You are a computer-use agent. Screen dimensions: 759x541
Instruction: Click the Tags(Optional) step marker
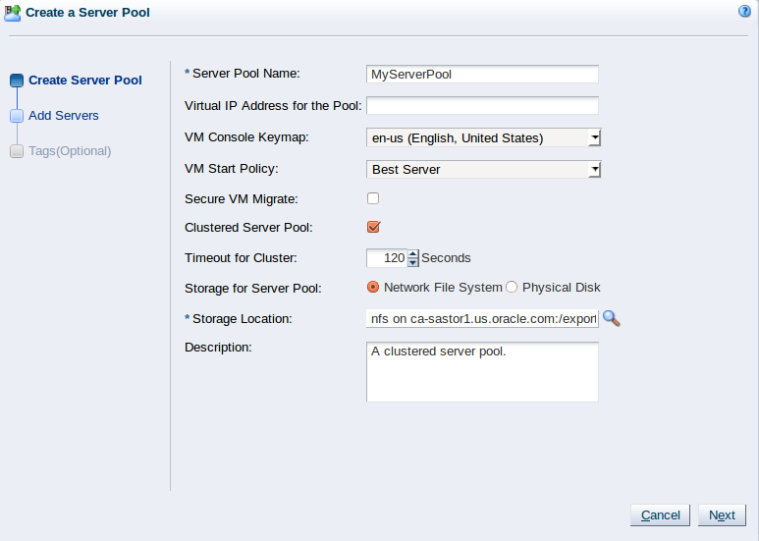(17, 151)
